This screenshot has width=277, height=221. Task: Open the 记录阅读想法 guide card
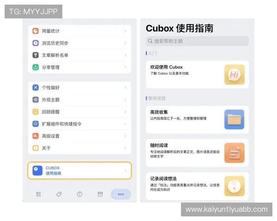197,186
